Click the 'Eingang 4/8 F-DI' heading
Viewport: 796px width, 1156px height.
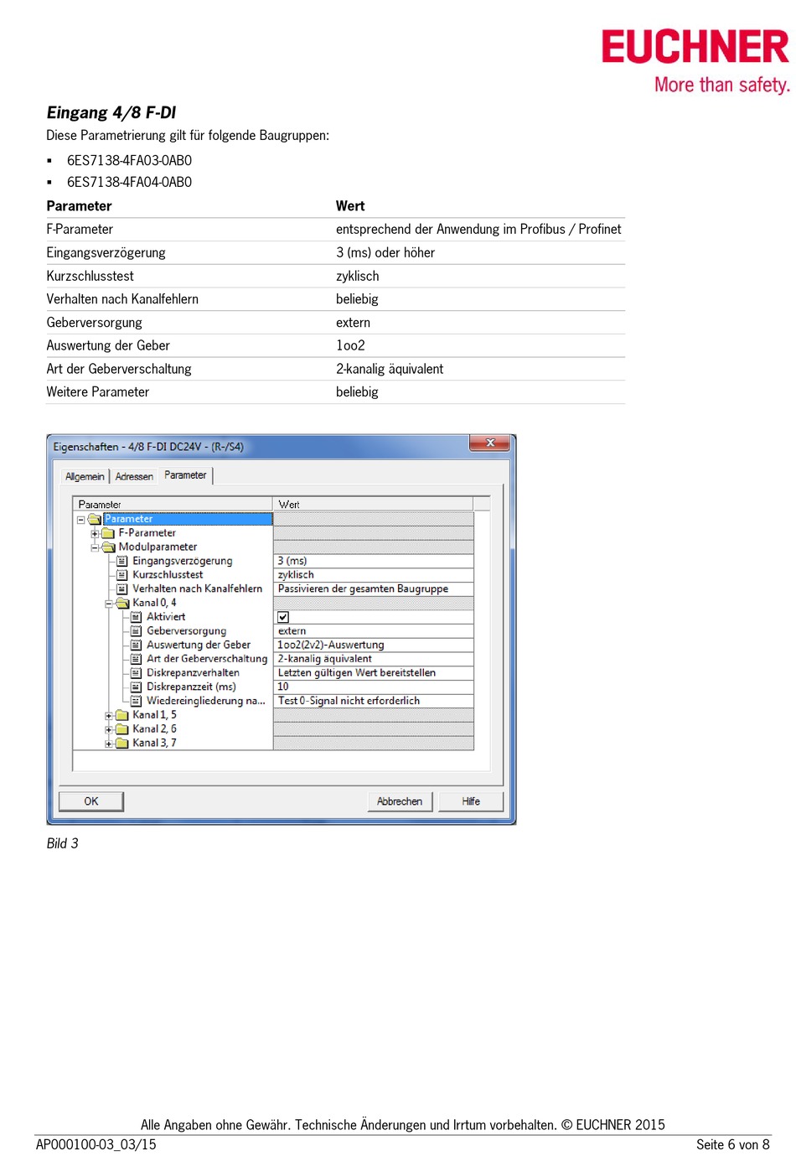coord(111,112)
